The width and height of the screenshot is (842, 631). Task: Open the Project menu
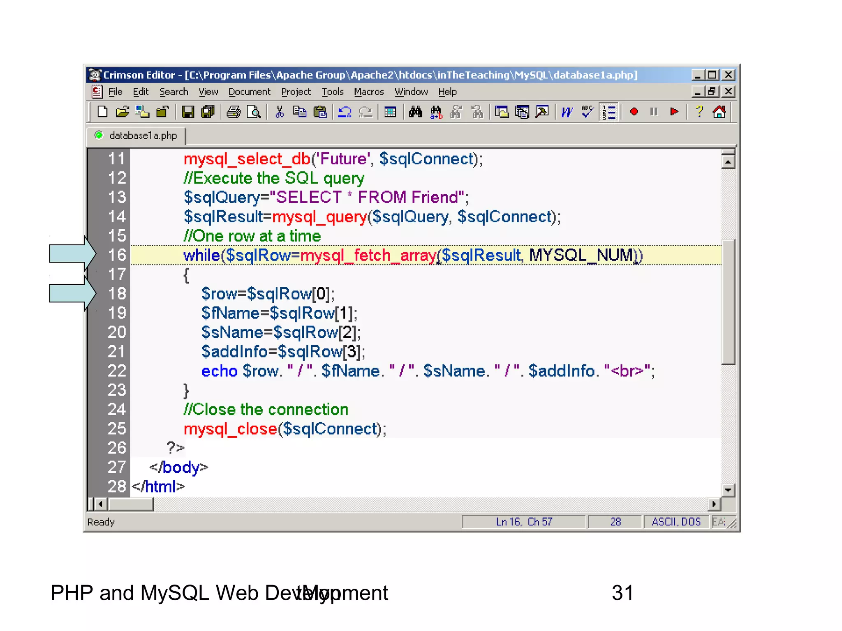296,92
